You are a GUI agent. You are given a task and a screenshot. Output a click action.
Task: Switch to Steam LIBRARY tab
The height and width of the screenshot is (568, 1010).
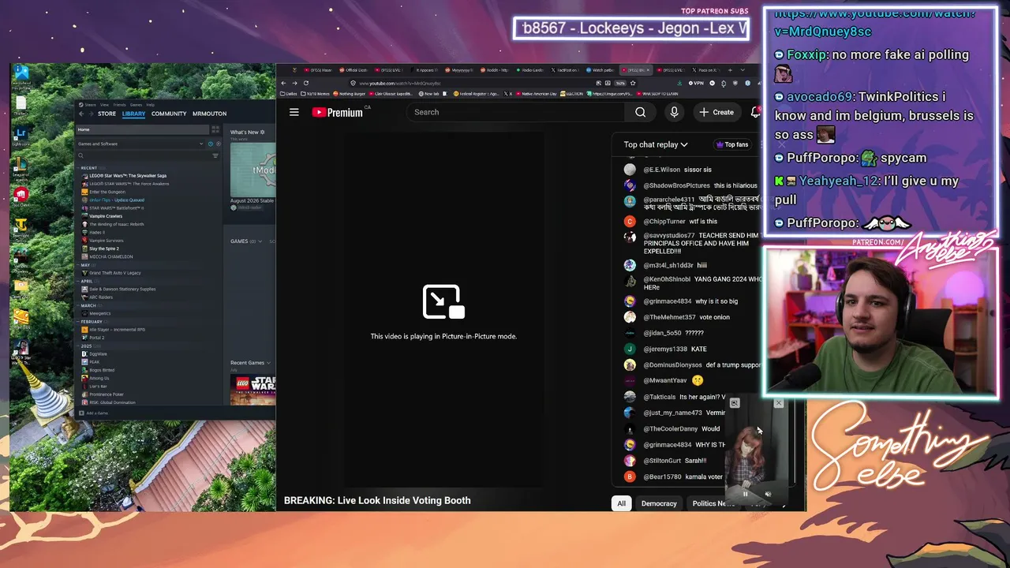133,114
